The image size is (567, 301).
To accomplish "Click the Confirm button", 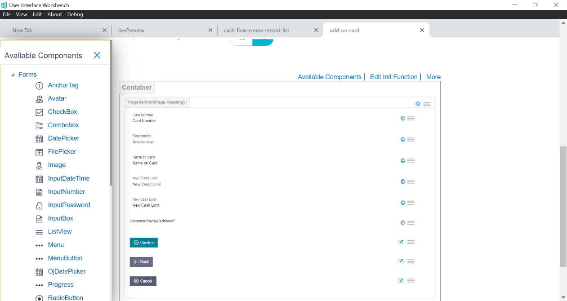I will click(143, 242).
